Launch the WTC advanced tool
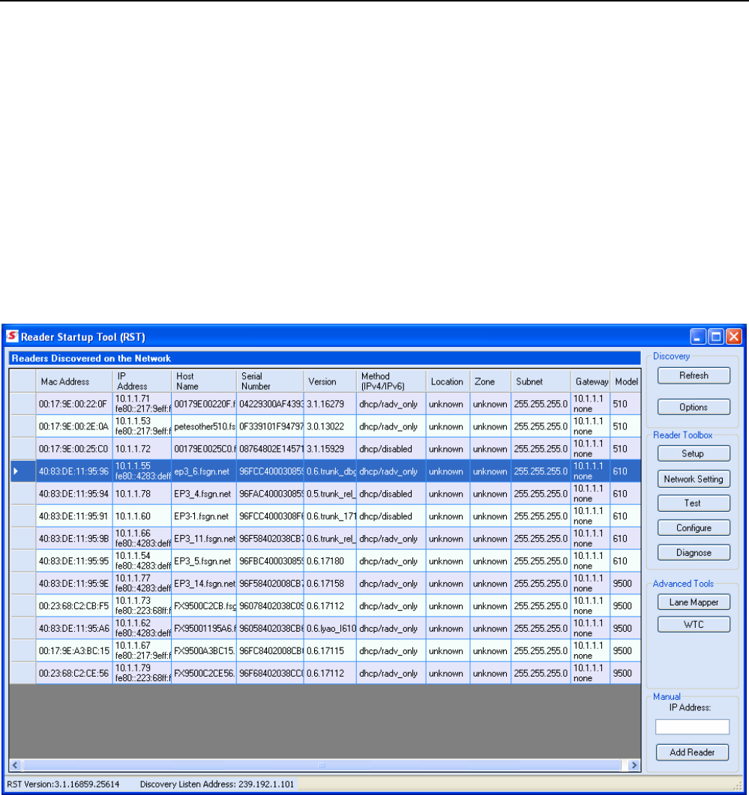This screenshot has height=795, width=749. tap(694, 625)
